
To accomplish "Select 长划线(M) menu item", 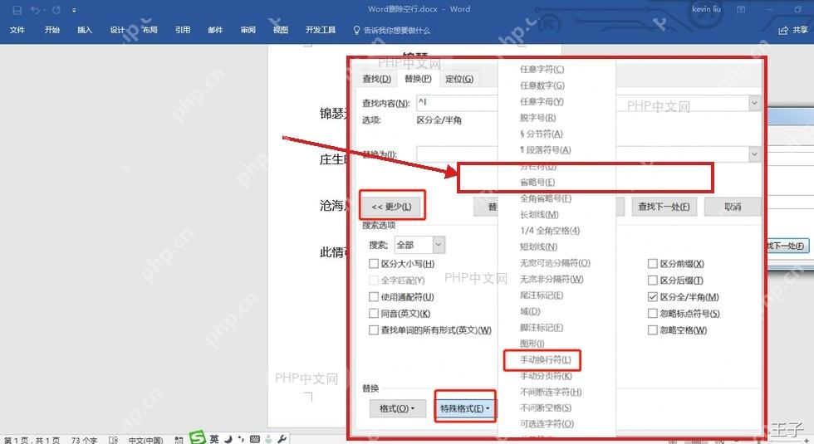I will [539, 214].
